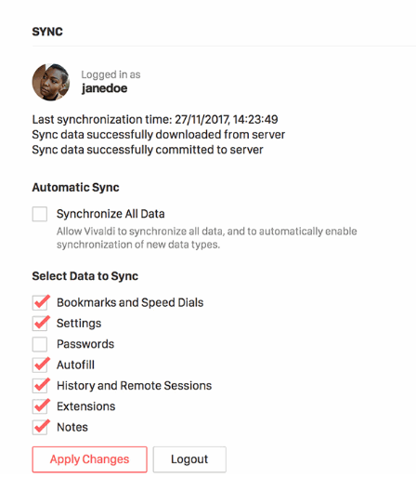The width and height of the screenshot is (416, 478).
Task: Uncheck Bookmarks and Speed Dials checkbox
Action: coord(40,302)
